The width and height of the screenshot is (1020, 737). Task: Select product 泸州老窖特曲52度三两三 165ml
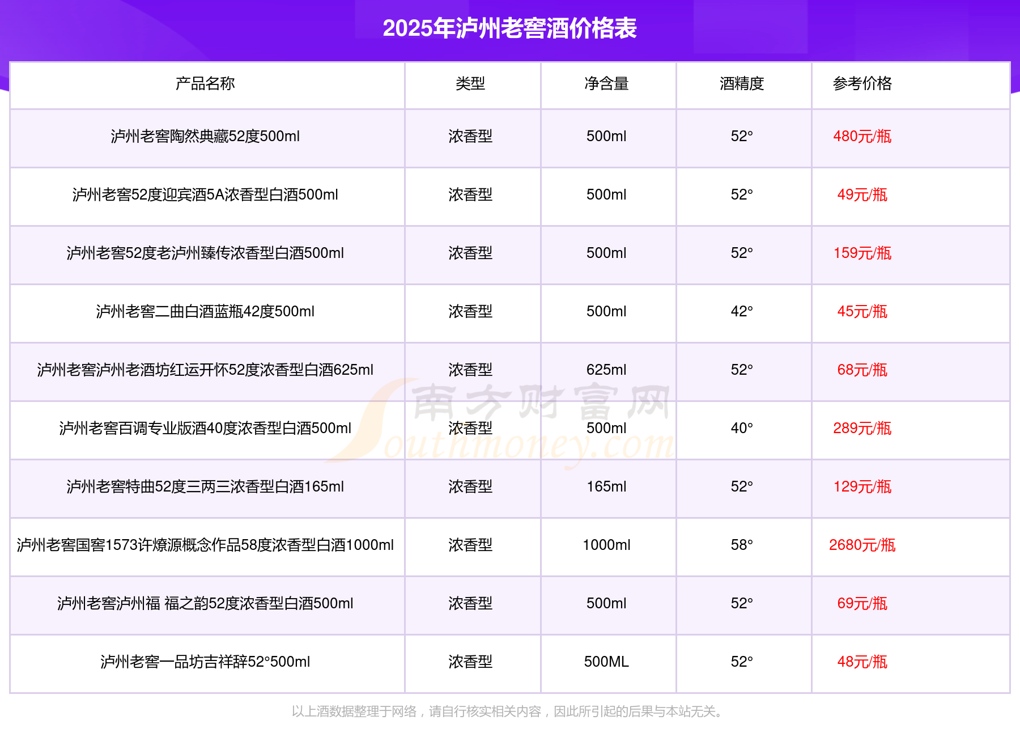click(205, 486)
